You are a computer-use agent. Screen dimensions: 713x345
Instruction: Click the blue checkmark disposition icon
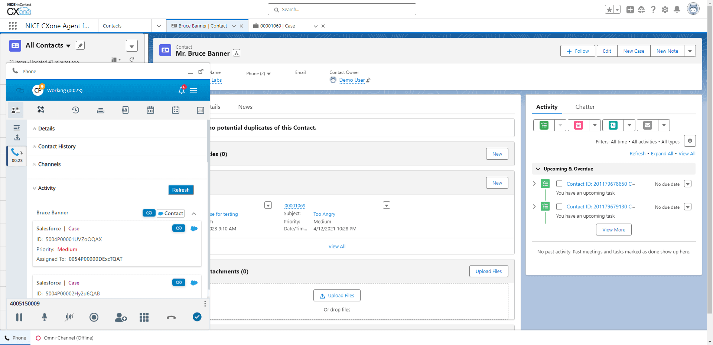tap(197, 317)
